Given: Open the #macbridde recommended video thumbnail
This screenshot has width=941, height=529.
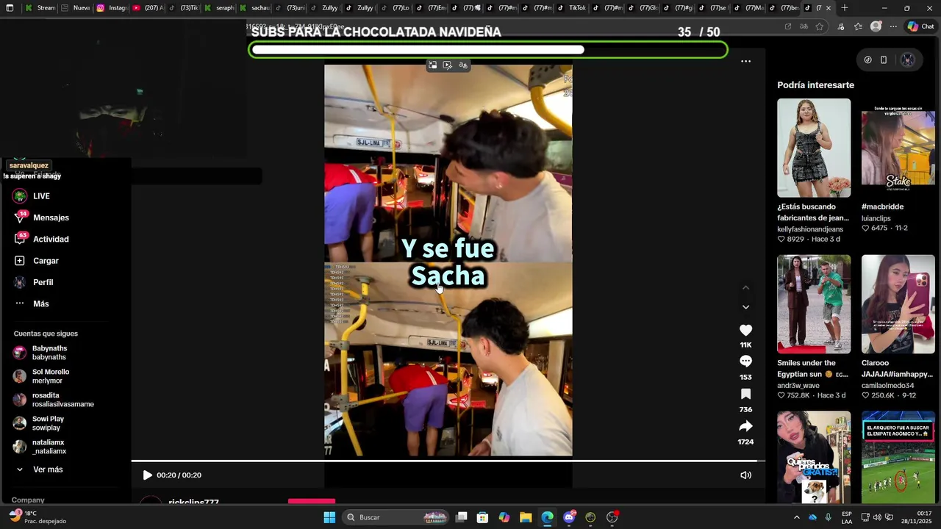Looking at the screenshot, I should 898,148.
